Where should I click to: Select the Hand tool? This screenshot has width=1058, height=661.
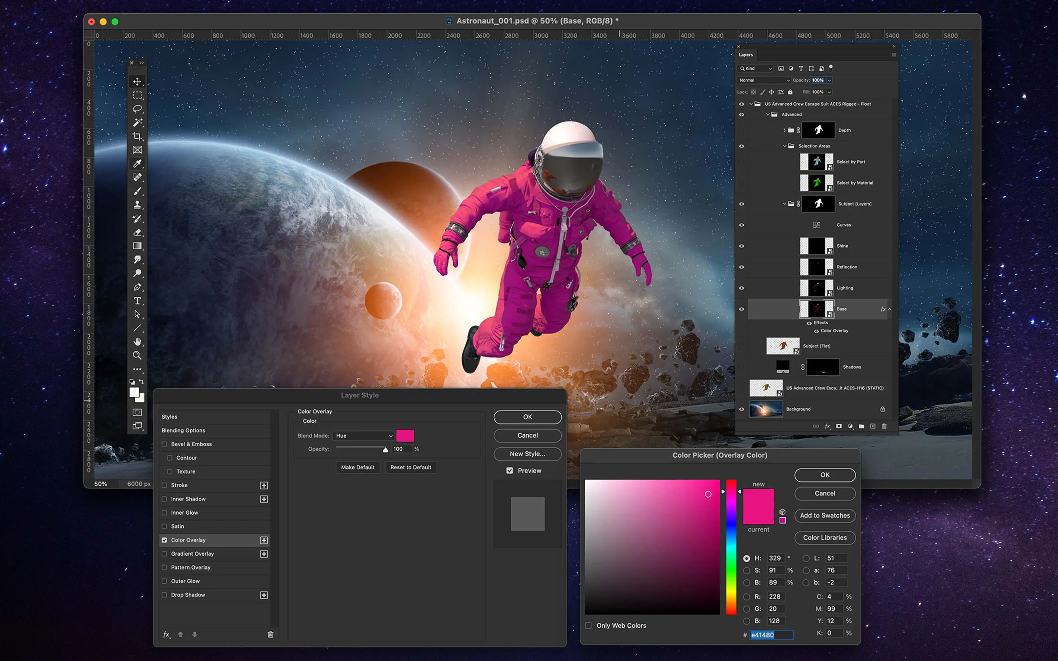tap(137, 342)
